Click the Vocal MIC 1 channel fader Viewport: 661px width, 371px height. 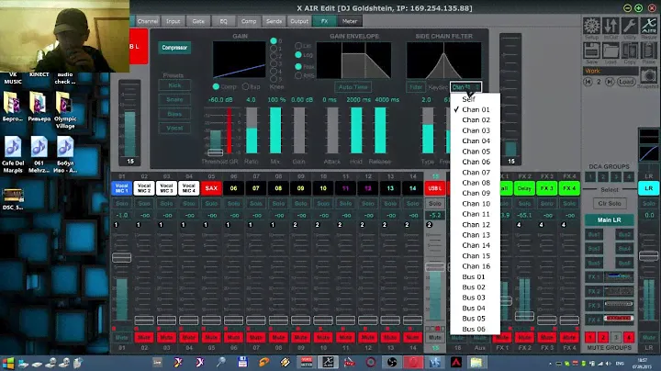pos(121,258)
